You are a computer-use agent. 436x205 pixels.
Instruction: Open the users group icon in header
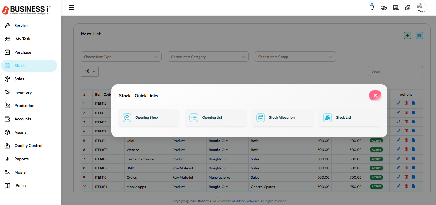pyautogui.click(x=384, y=8)
